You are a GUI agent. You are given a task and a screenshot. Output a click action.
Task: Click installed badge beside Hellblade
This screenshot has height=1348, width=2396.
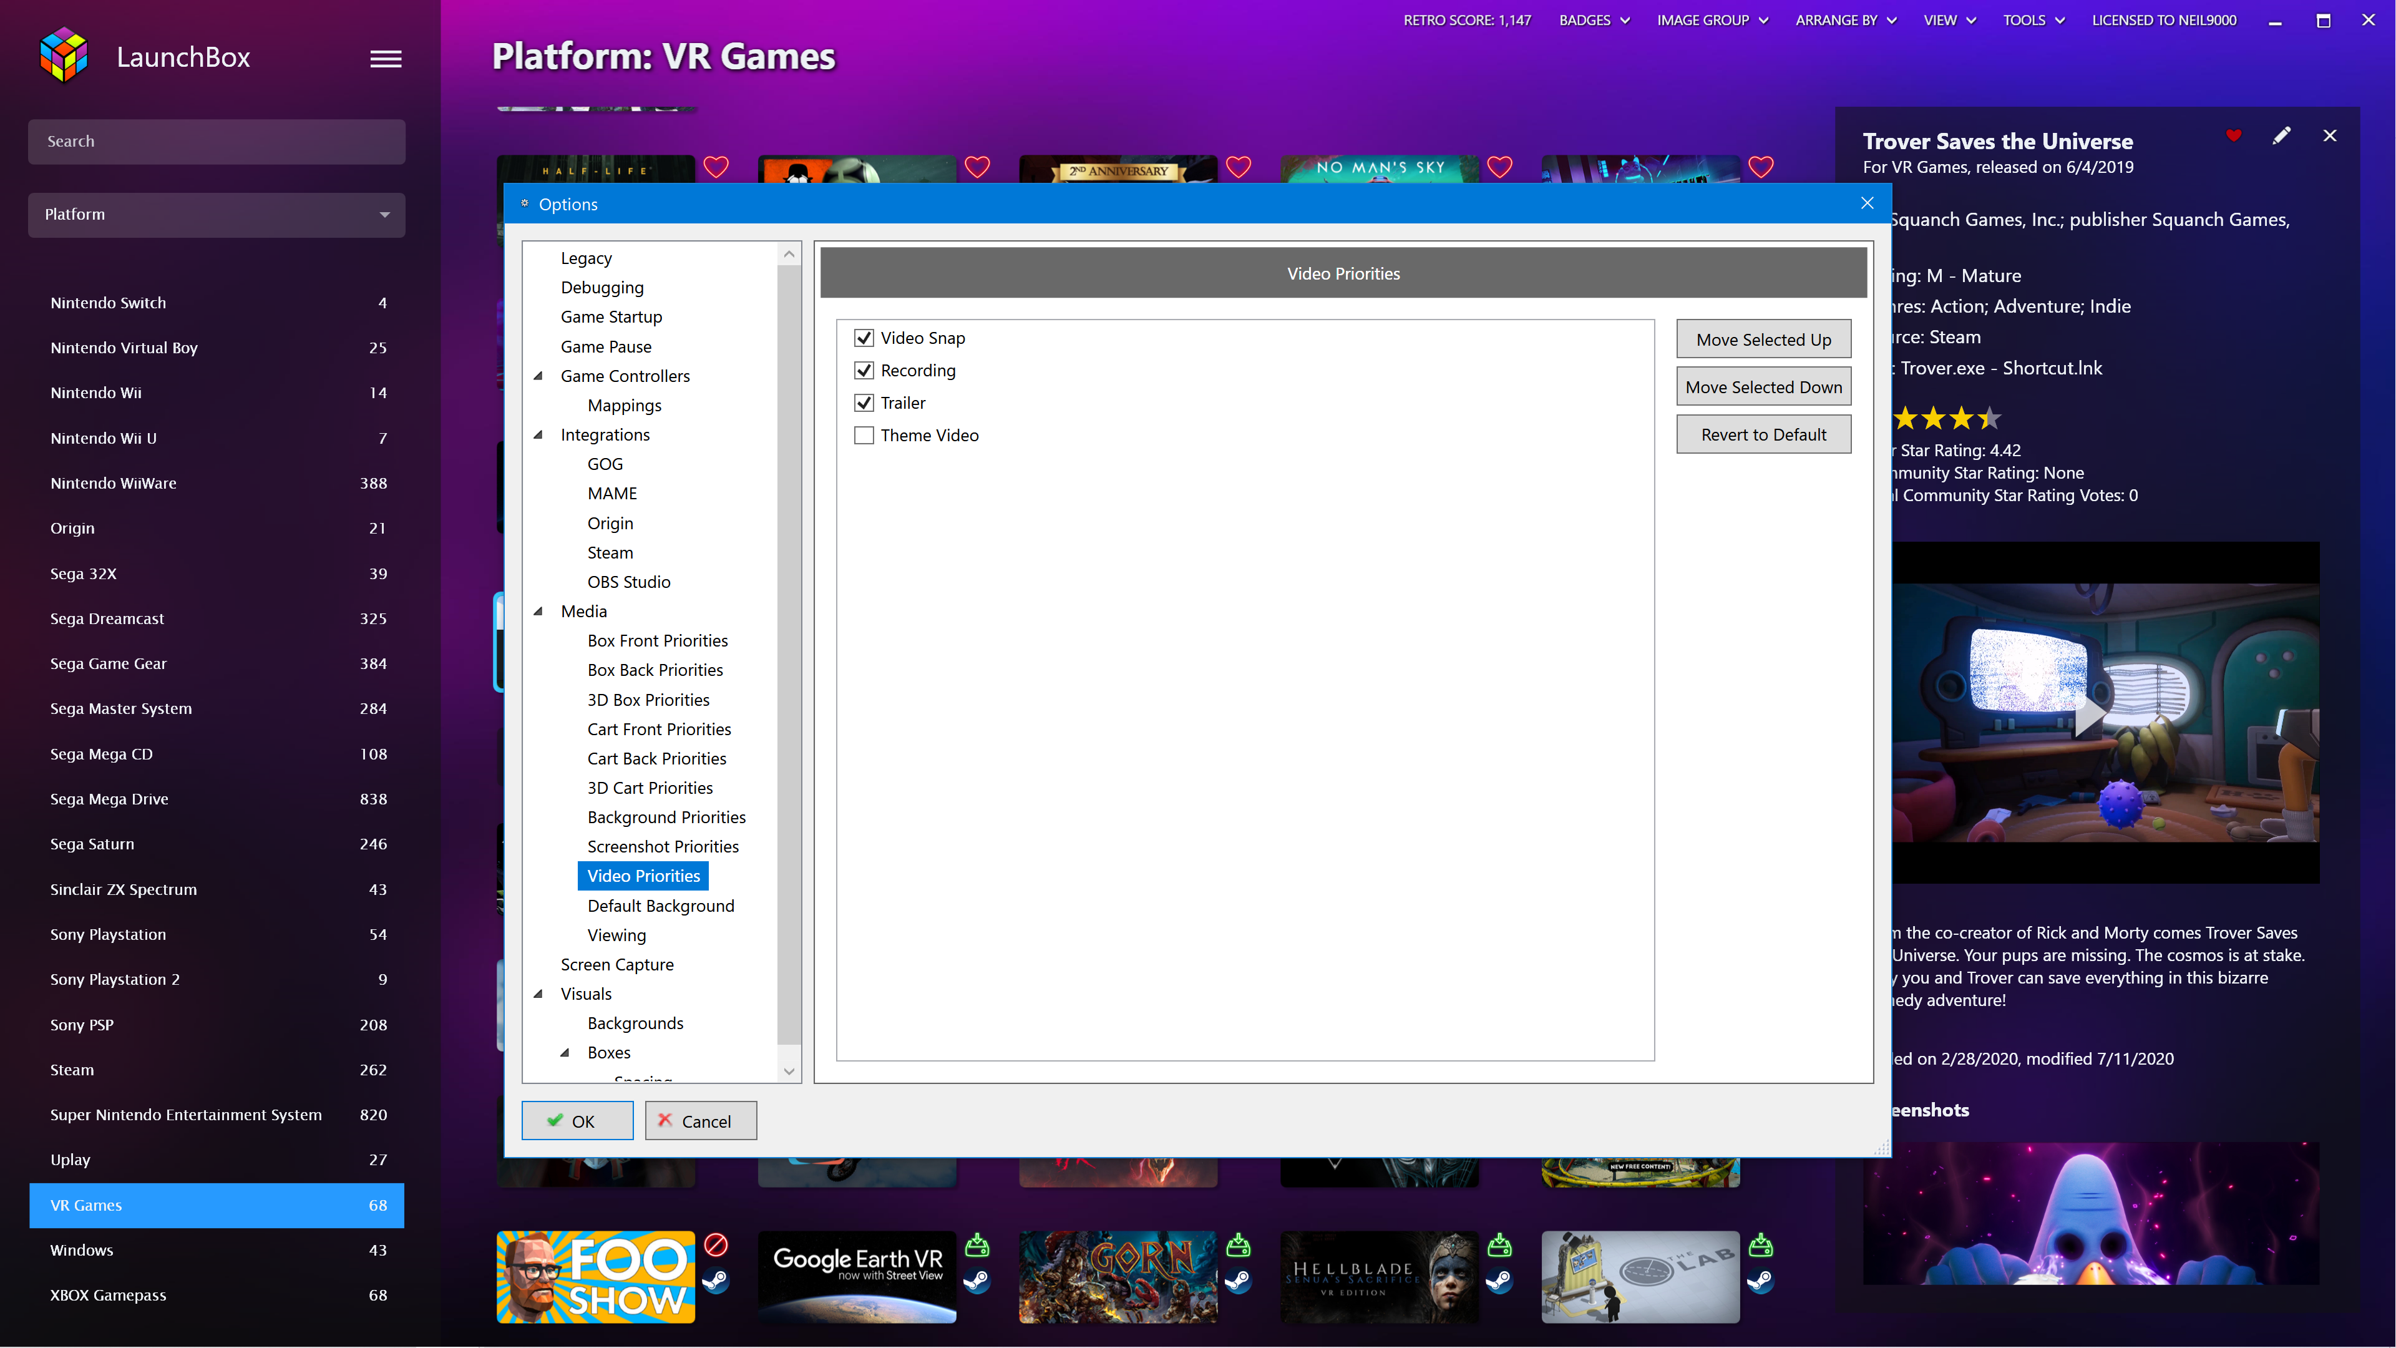click(1499, 1245)
